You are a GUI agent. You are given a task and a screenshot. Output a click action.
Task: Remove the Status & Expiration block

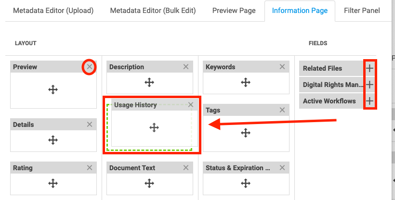click(282, 167)
